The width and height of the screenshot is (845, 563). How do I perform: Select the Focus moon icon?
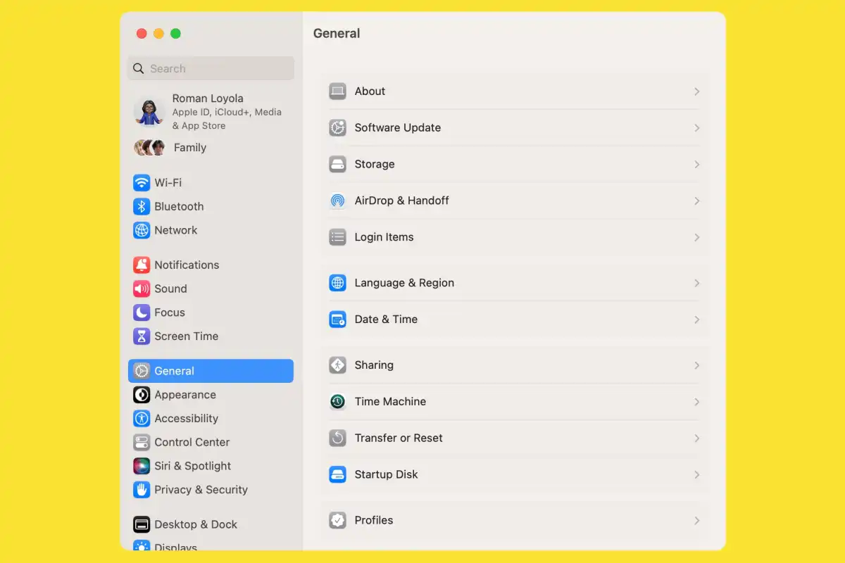click(x=142, y=312)
